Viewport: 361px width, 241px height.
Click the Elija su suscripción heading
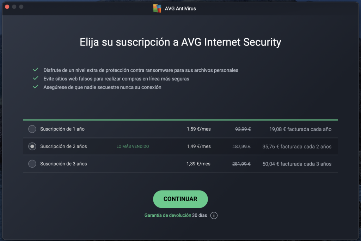coord(180,42)
